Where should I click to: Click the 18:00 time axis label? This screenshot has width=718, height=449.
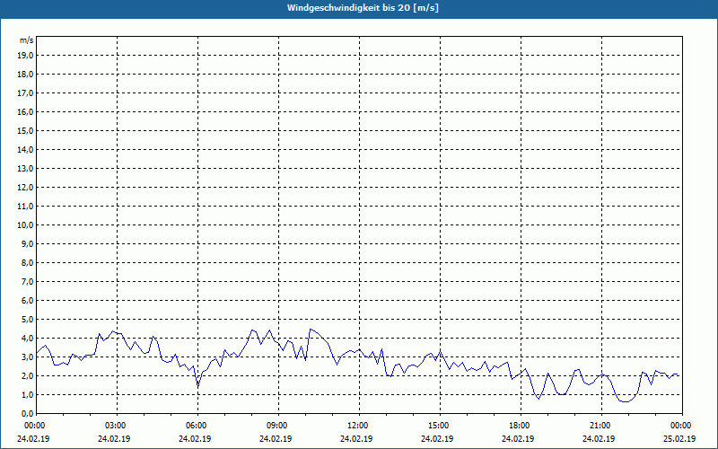click(x=519, y=426)
